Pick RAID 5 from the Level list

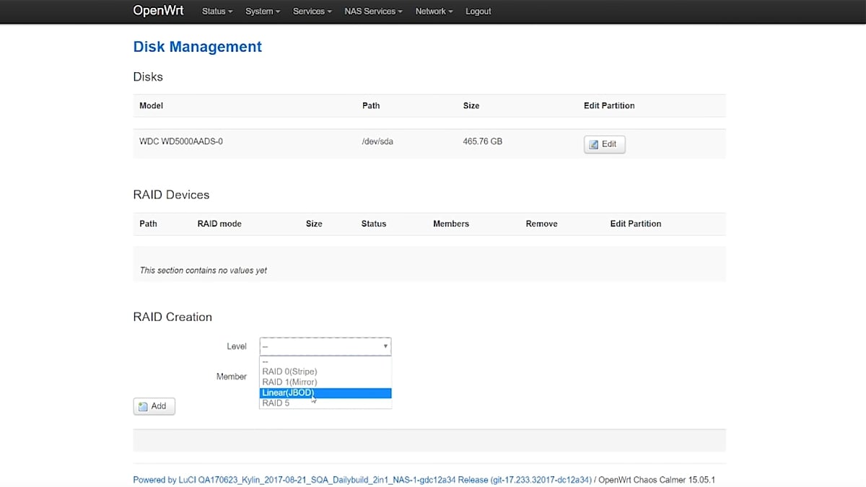[276, 403]
